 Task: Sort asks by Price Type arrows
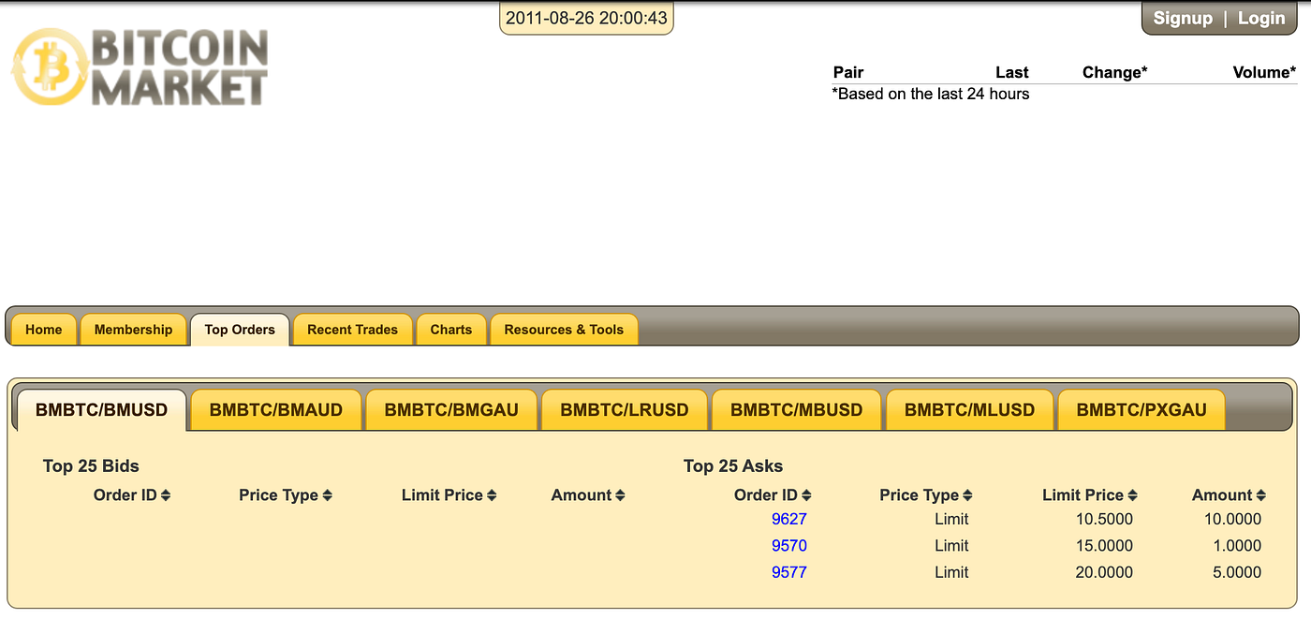[967, 495]
